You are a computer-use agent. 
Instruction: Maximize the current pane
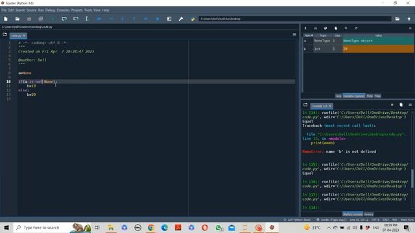point(169,19)
